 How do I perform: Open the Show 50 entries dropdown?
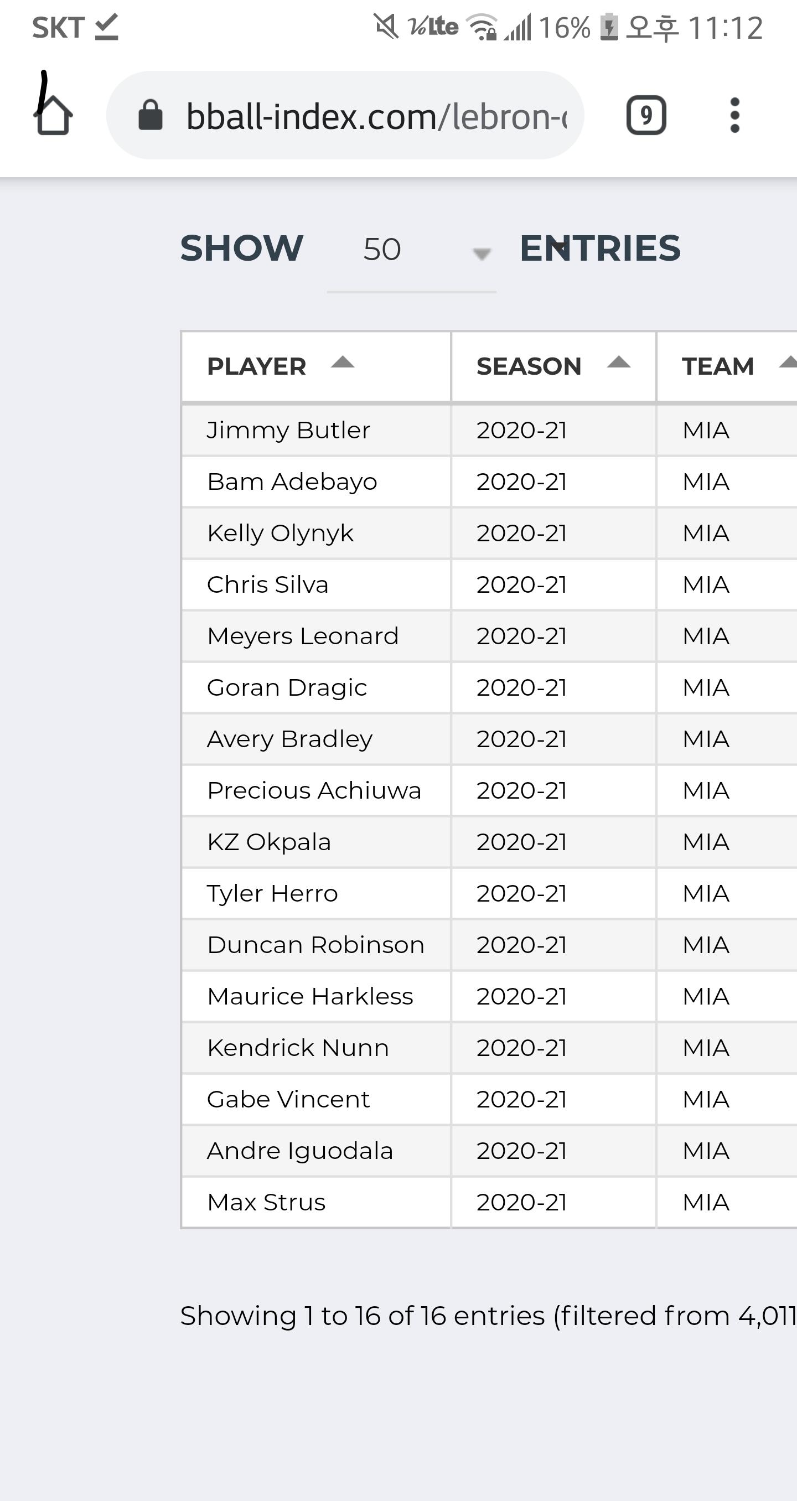(411, 250)
